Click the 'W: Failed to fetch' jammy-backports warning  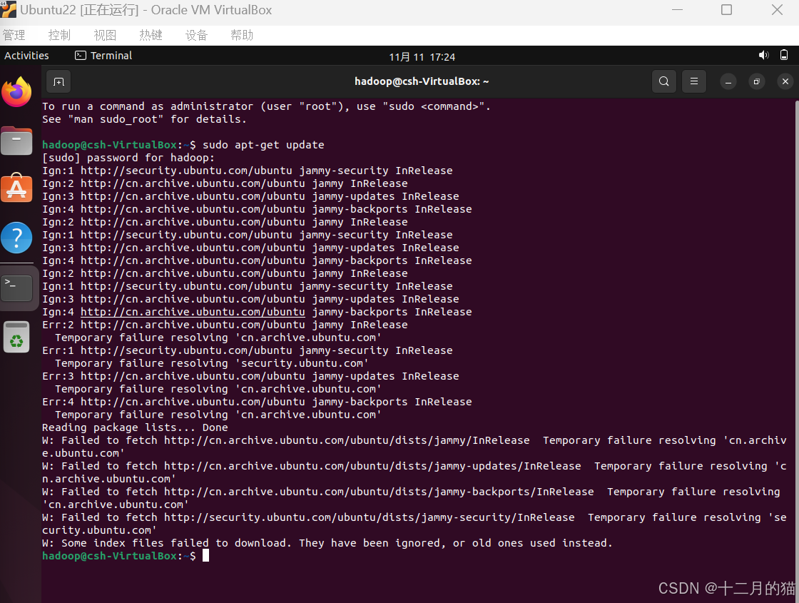(411, 498)
